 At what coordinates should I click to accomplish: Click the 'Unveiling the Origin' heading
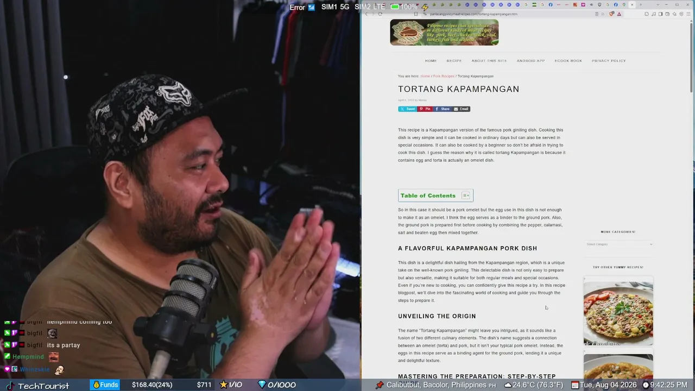click(x=437, y=316)
